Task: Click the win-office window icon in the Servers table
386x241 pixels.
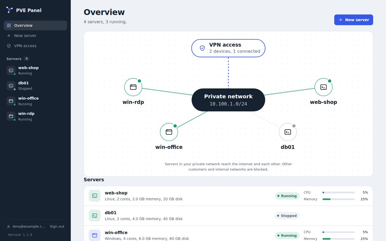Action: click(x=95, y=235)
